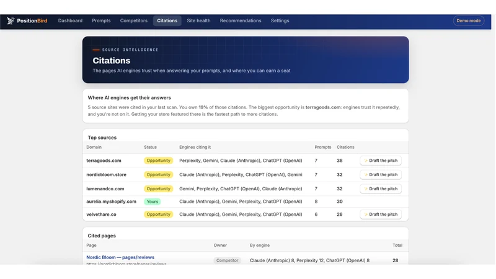
Task: Click the engines list in lumenandco.com row
Action: click(241, 188)
